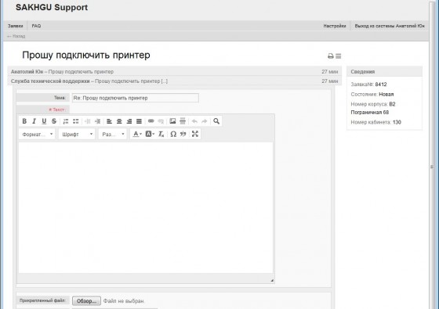
Task: Toggle italic formatting in editor
Action: point(34,121)
